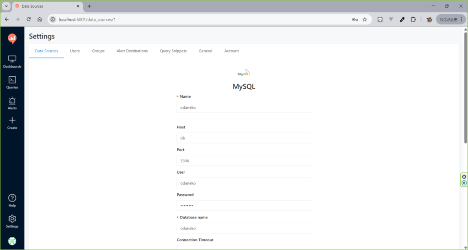Click the Redash logo icon
This screenshot has height=250, width=468.
[12, 39]
